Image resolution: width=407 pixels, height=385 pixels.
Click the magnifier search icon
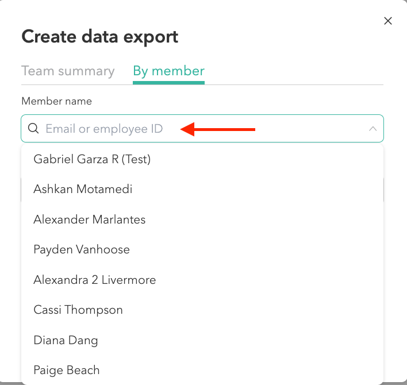(33, 129)
